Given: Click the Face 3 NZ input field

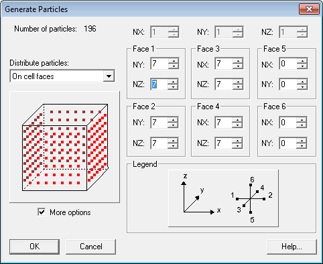Looking at the screenshot, I should tap(224, 84).
